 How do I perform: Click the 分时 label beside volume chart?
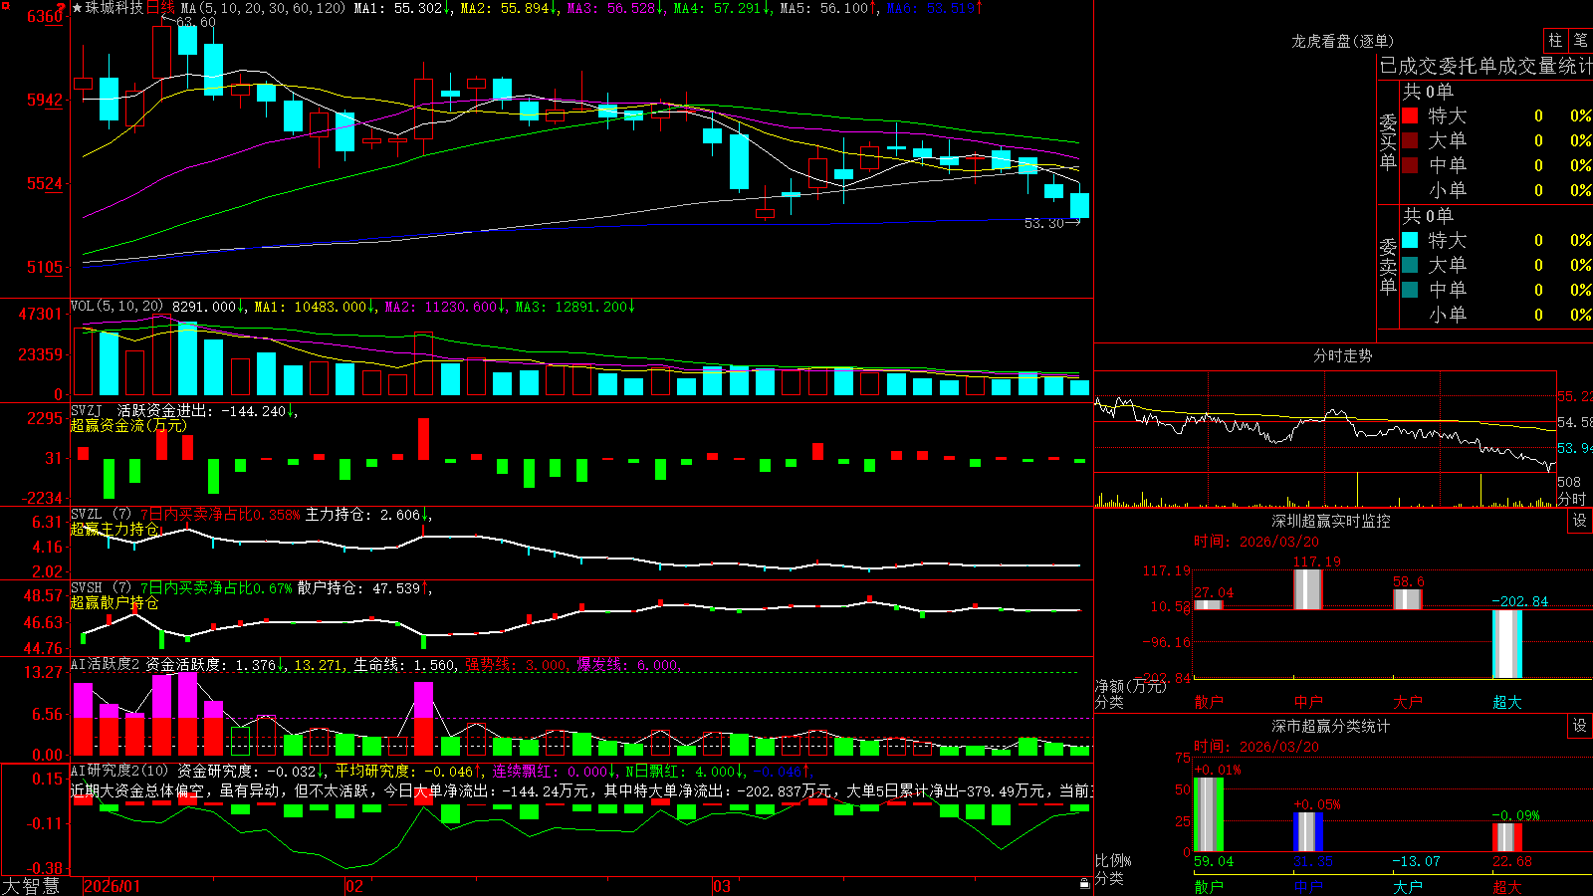point(1572,499)
